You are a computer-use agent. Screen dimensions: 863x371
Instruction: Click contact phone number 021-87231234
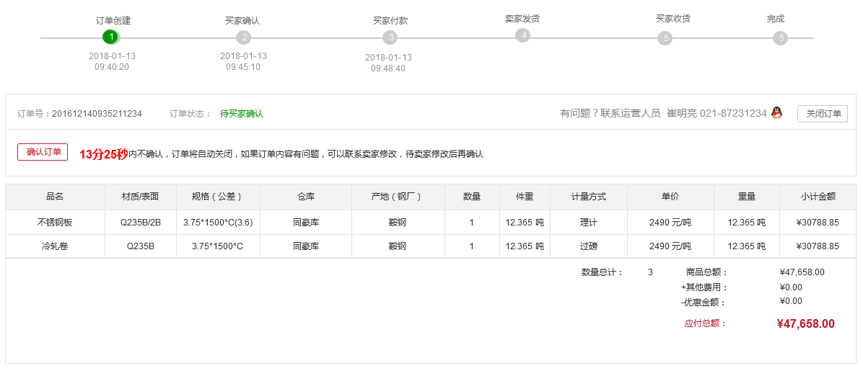click(x=732, y=113)
